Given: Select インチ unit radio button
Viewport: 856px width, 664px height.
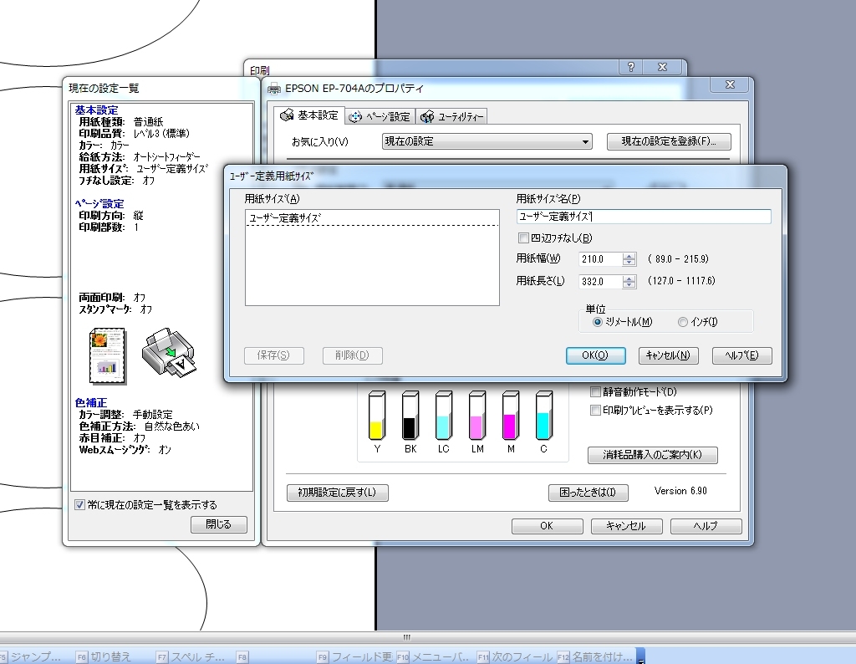Looking at the screenshot, I should point(682,322).
